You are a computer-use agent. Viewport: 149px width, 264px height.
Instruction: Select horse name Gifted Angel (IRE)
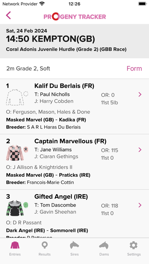(61, 196)
